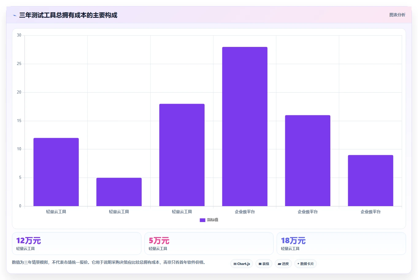The width and height of the screenshot is (418, 280).
Task: Open the 18万元 stat card
Action: (341, 244)
